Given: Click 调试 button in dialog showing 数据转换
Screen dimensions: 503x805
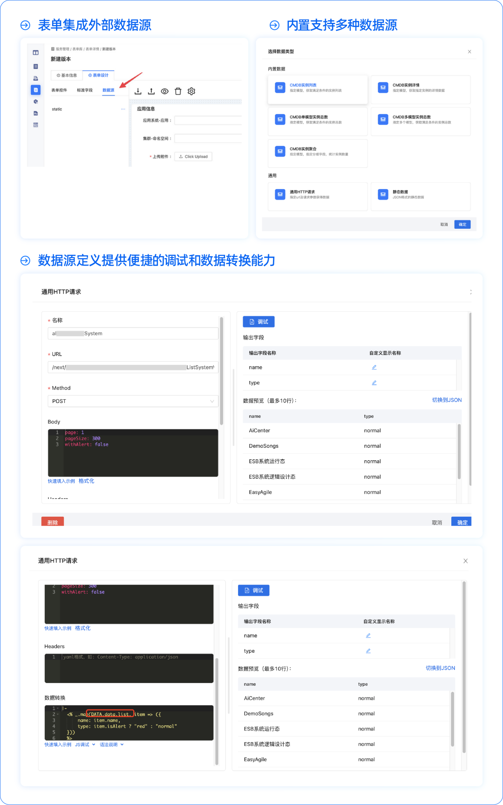Looking at the screenshot, I should [x=253, y=590].
